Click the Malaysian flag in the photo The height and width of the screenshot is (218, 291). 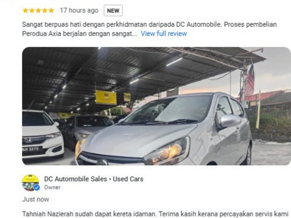click(x=249, y=80)
